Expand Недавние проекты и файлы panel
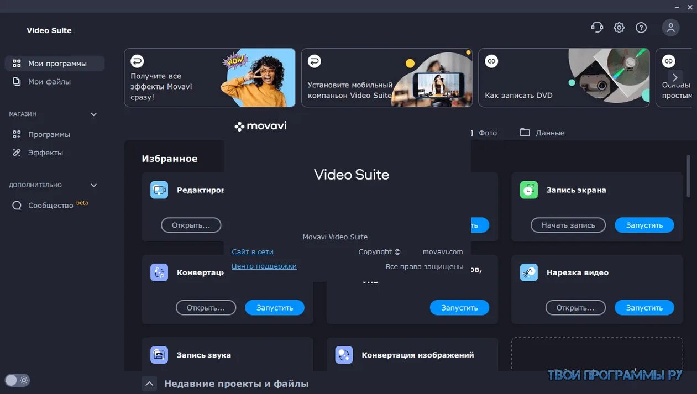The width and height of the screenshot is (697, 394). (149, 384)
